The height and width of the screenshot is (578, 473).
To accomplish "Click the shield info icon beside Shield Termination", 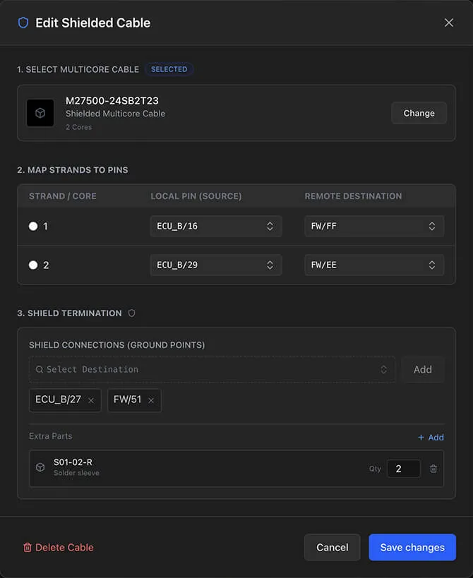I will pyautogui.click(x=131, y=313).
